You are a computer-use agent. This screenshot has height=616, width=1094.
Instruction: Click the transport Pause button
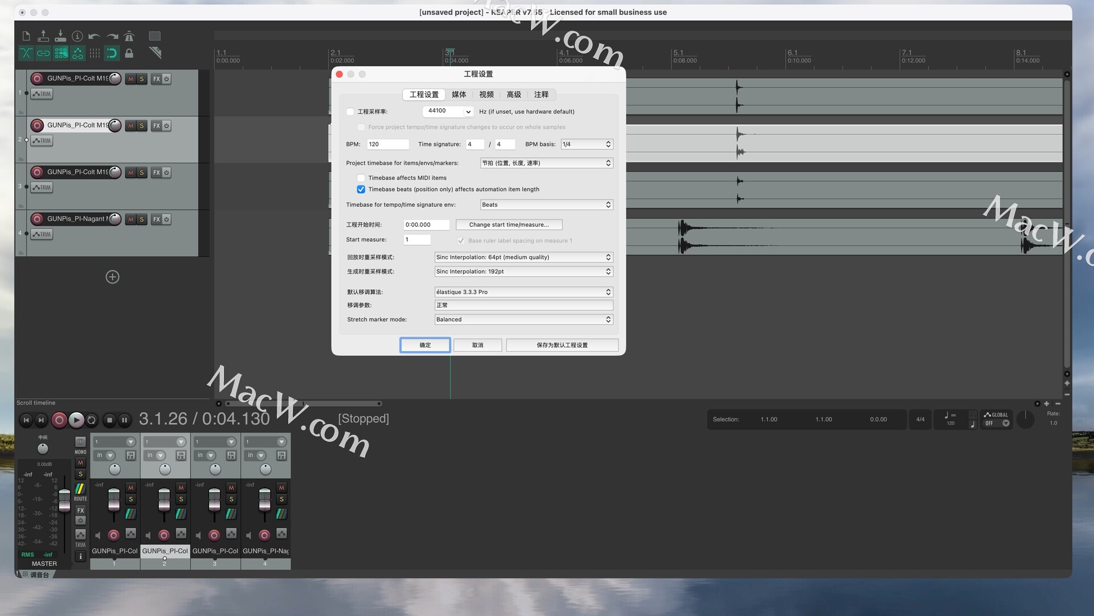[x=125, y=420]
